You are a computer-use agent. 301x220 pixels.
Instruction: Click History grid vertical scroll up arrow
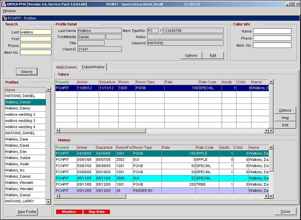click(271, 148)
